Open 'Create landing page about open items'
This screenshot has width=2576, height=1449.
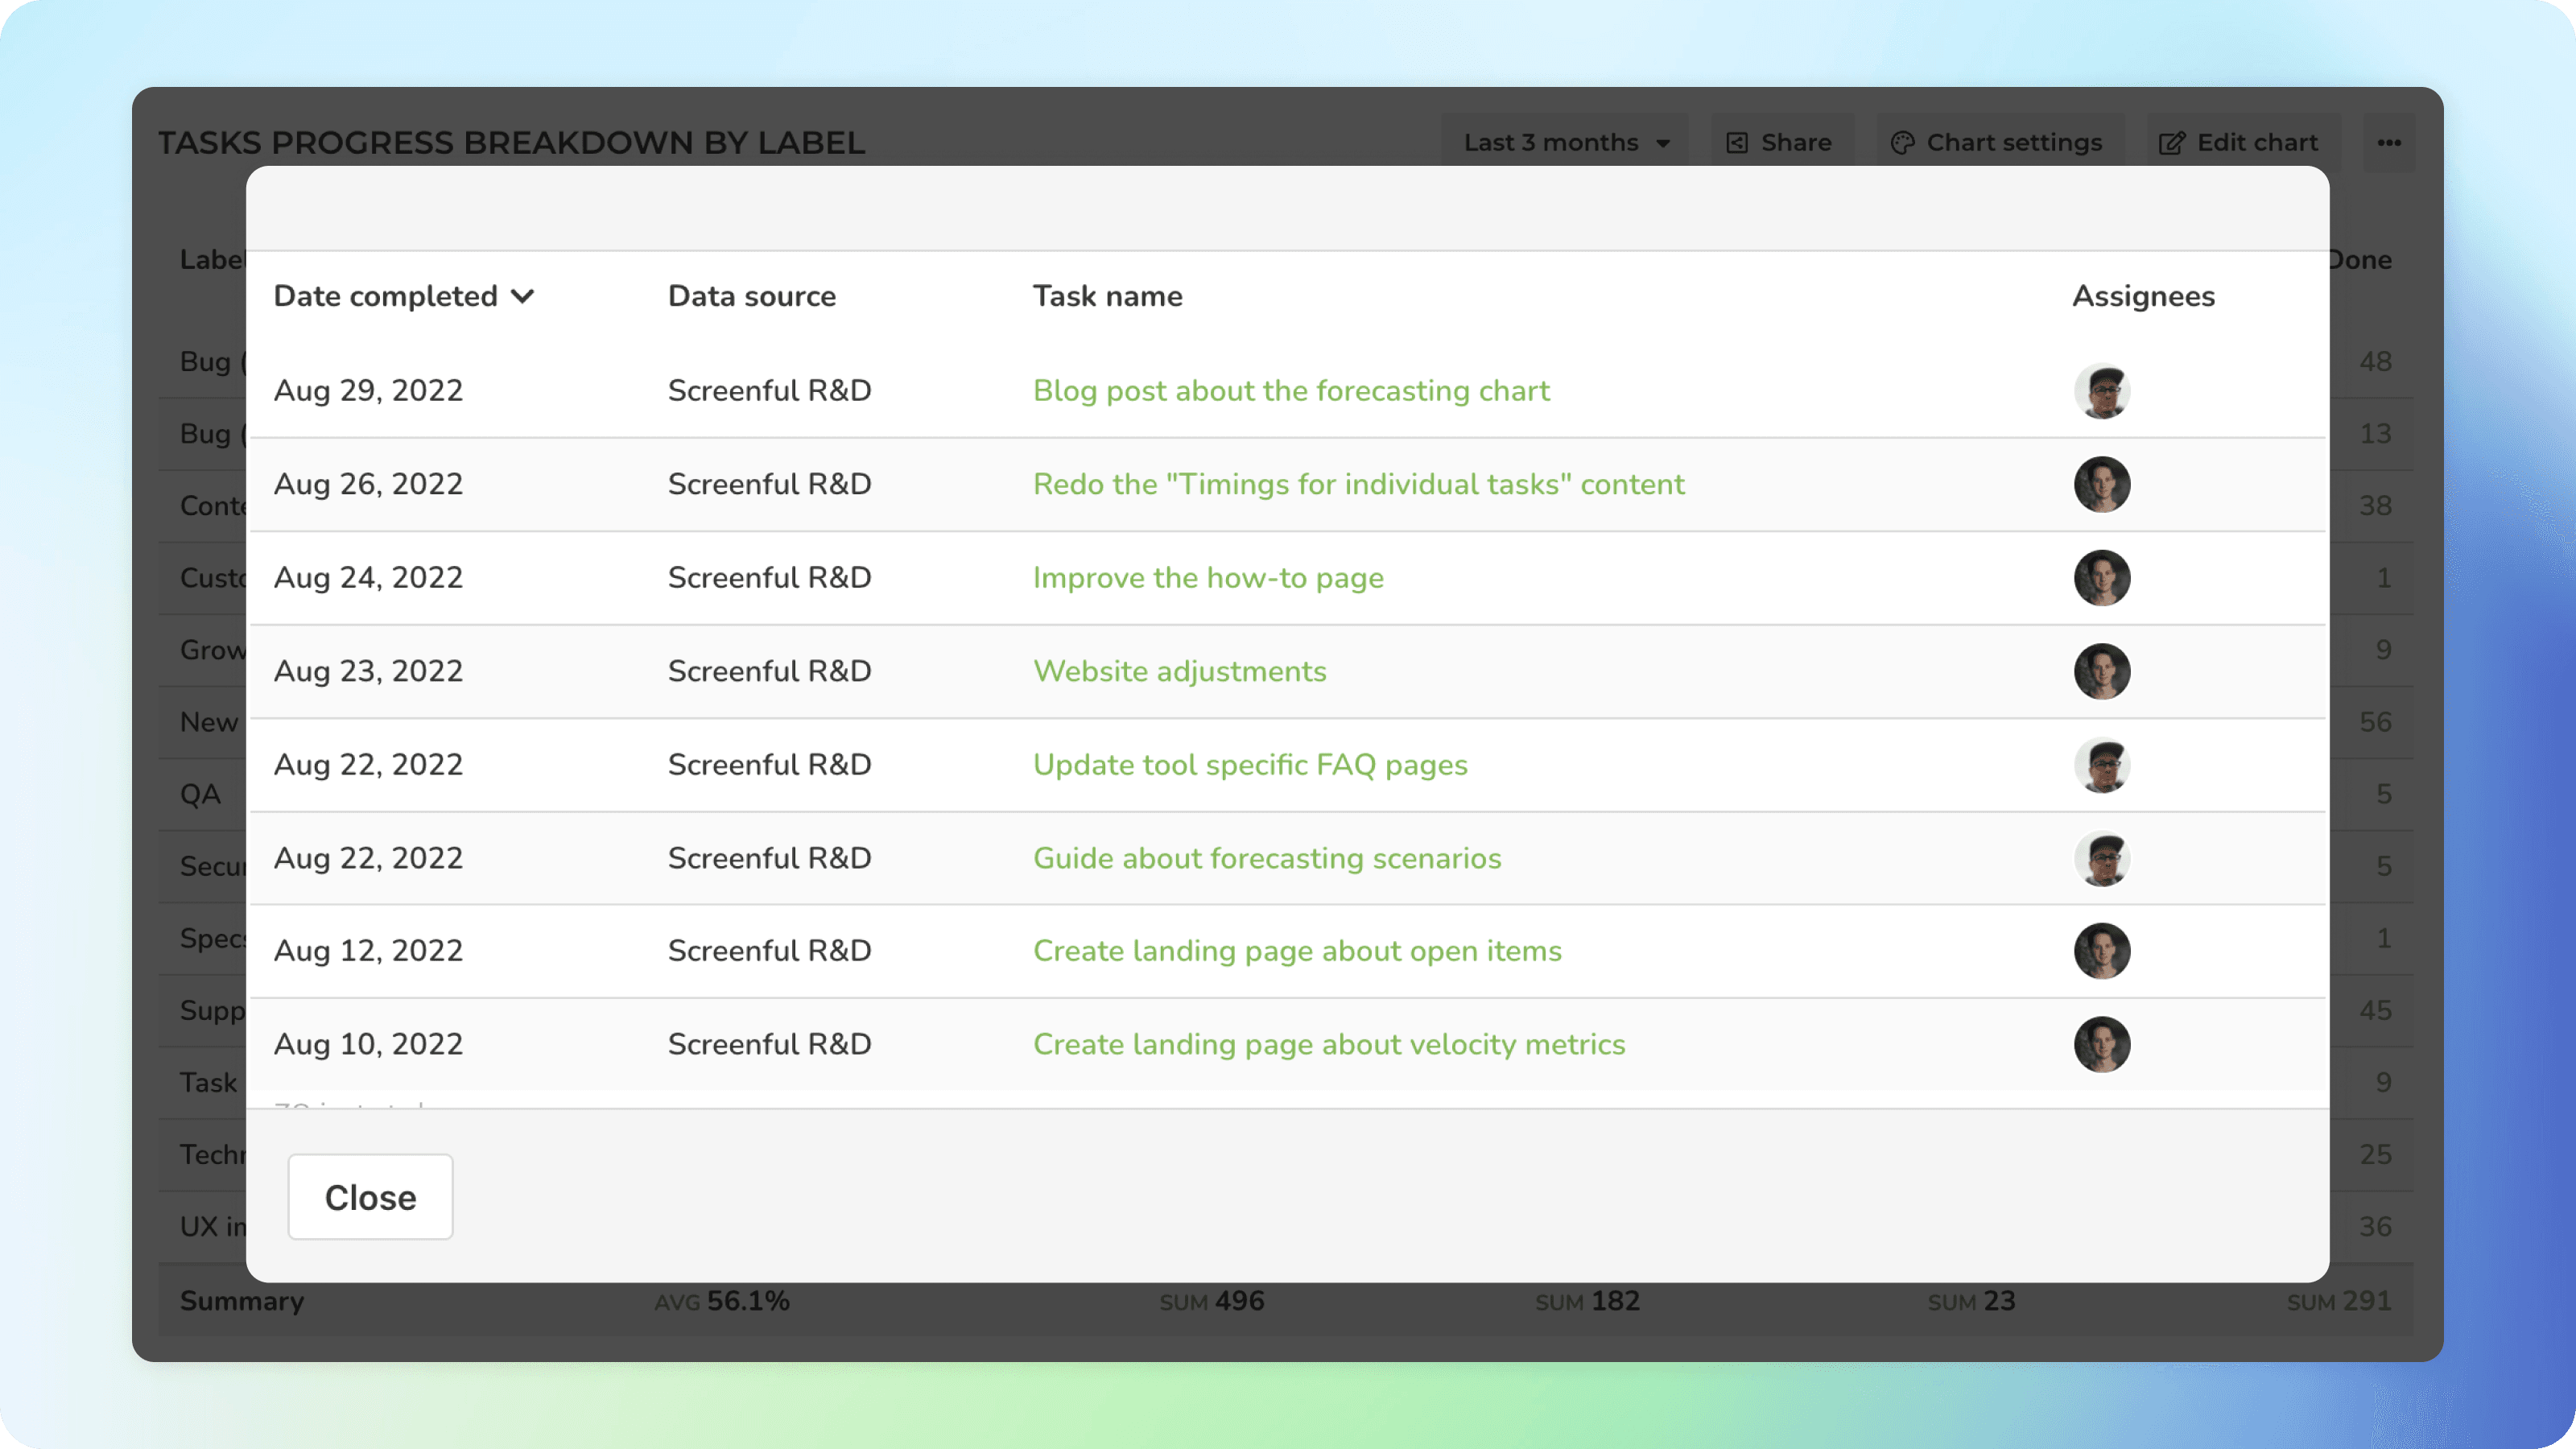pyautogui.click(x=1296, y=951)
